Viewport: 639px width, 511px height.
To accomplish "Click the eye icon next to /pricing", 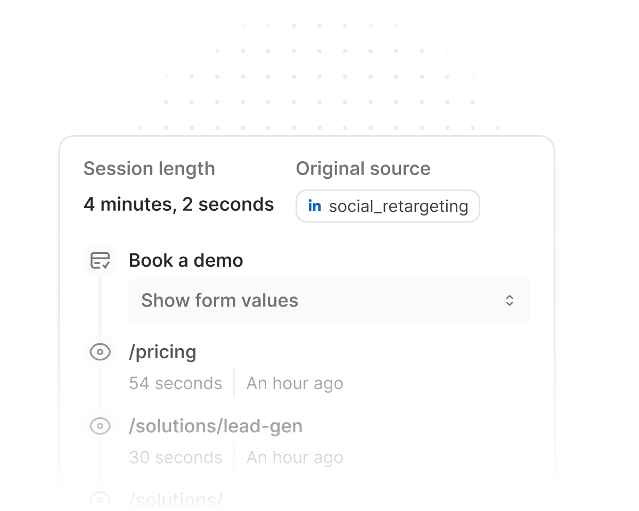I will 100,352.
